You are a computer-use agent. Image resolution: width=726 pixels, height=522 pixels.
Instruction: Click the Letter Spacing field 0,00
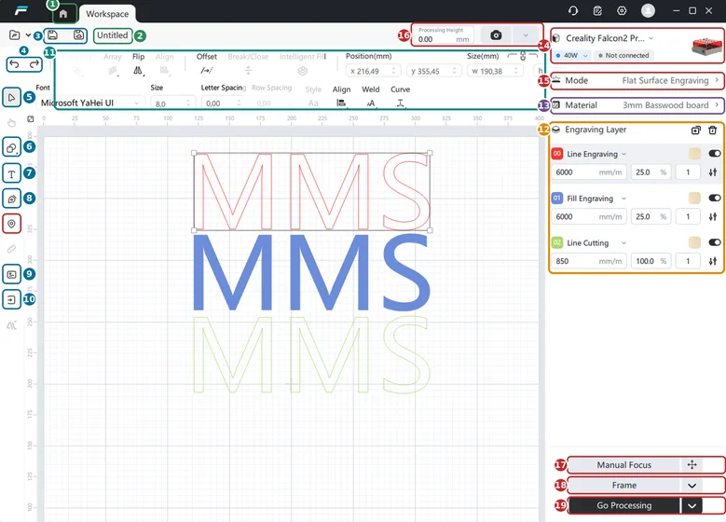222,103
